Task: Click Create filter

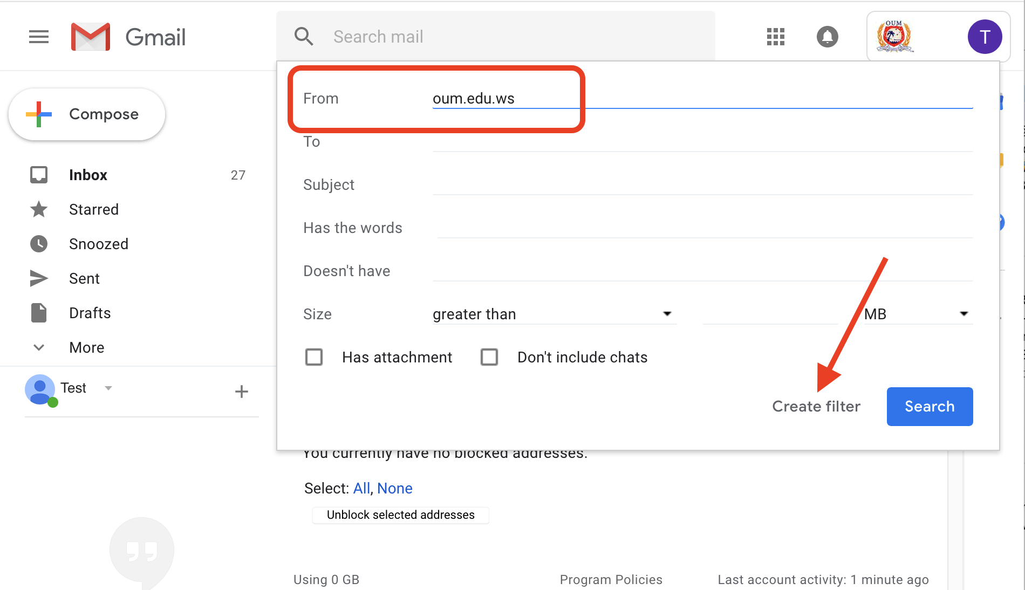Action: [816, 406]
